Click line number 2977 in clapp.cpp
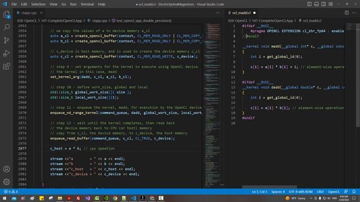360x202 pixels. [22, 148]
